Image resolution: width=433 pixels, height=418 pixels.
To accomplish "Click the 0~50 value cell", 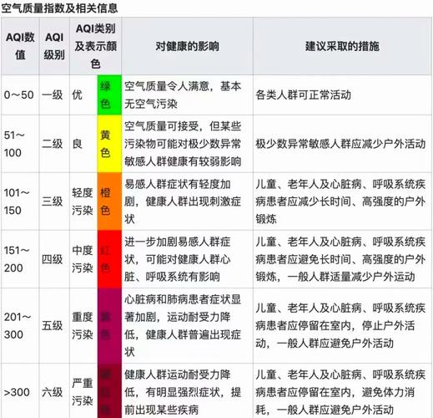I will (20, 95).
